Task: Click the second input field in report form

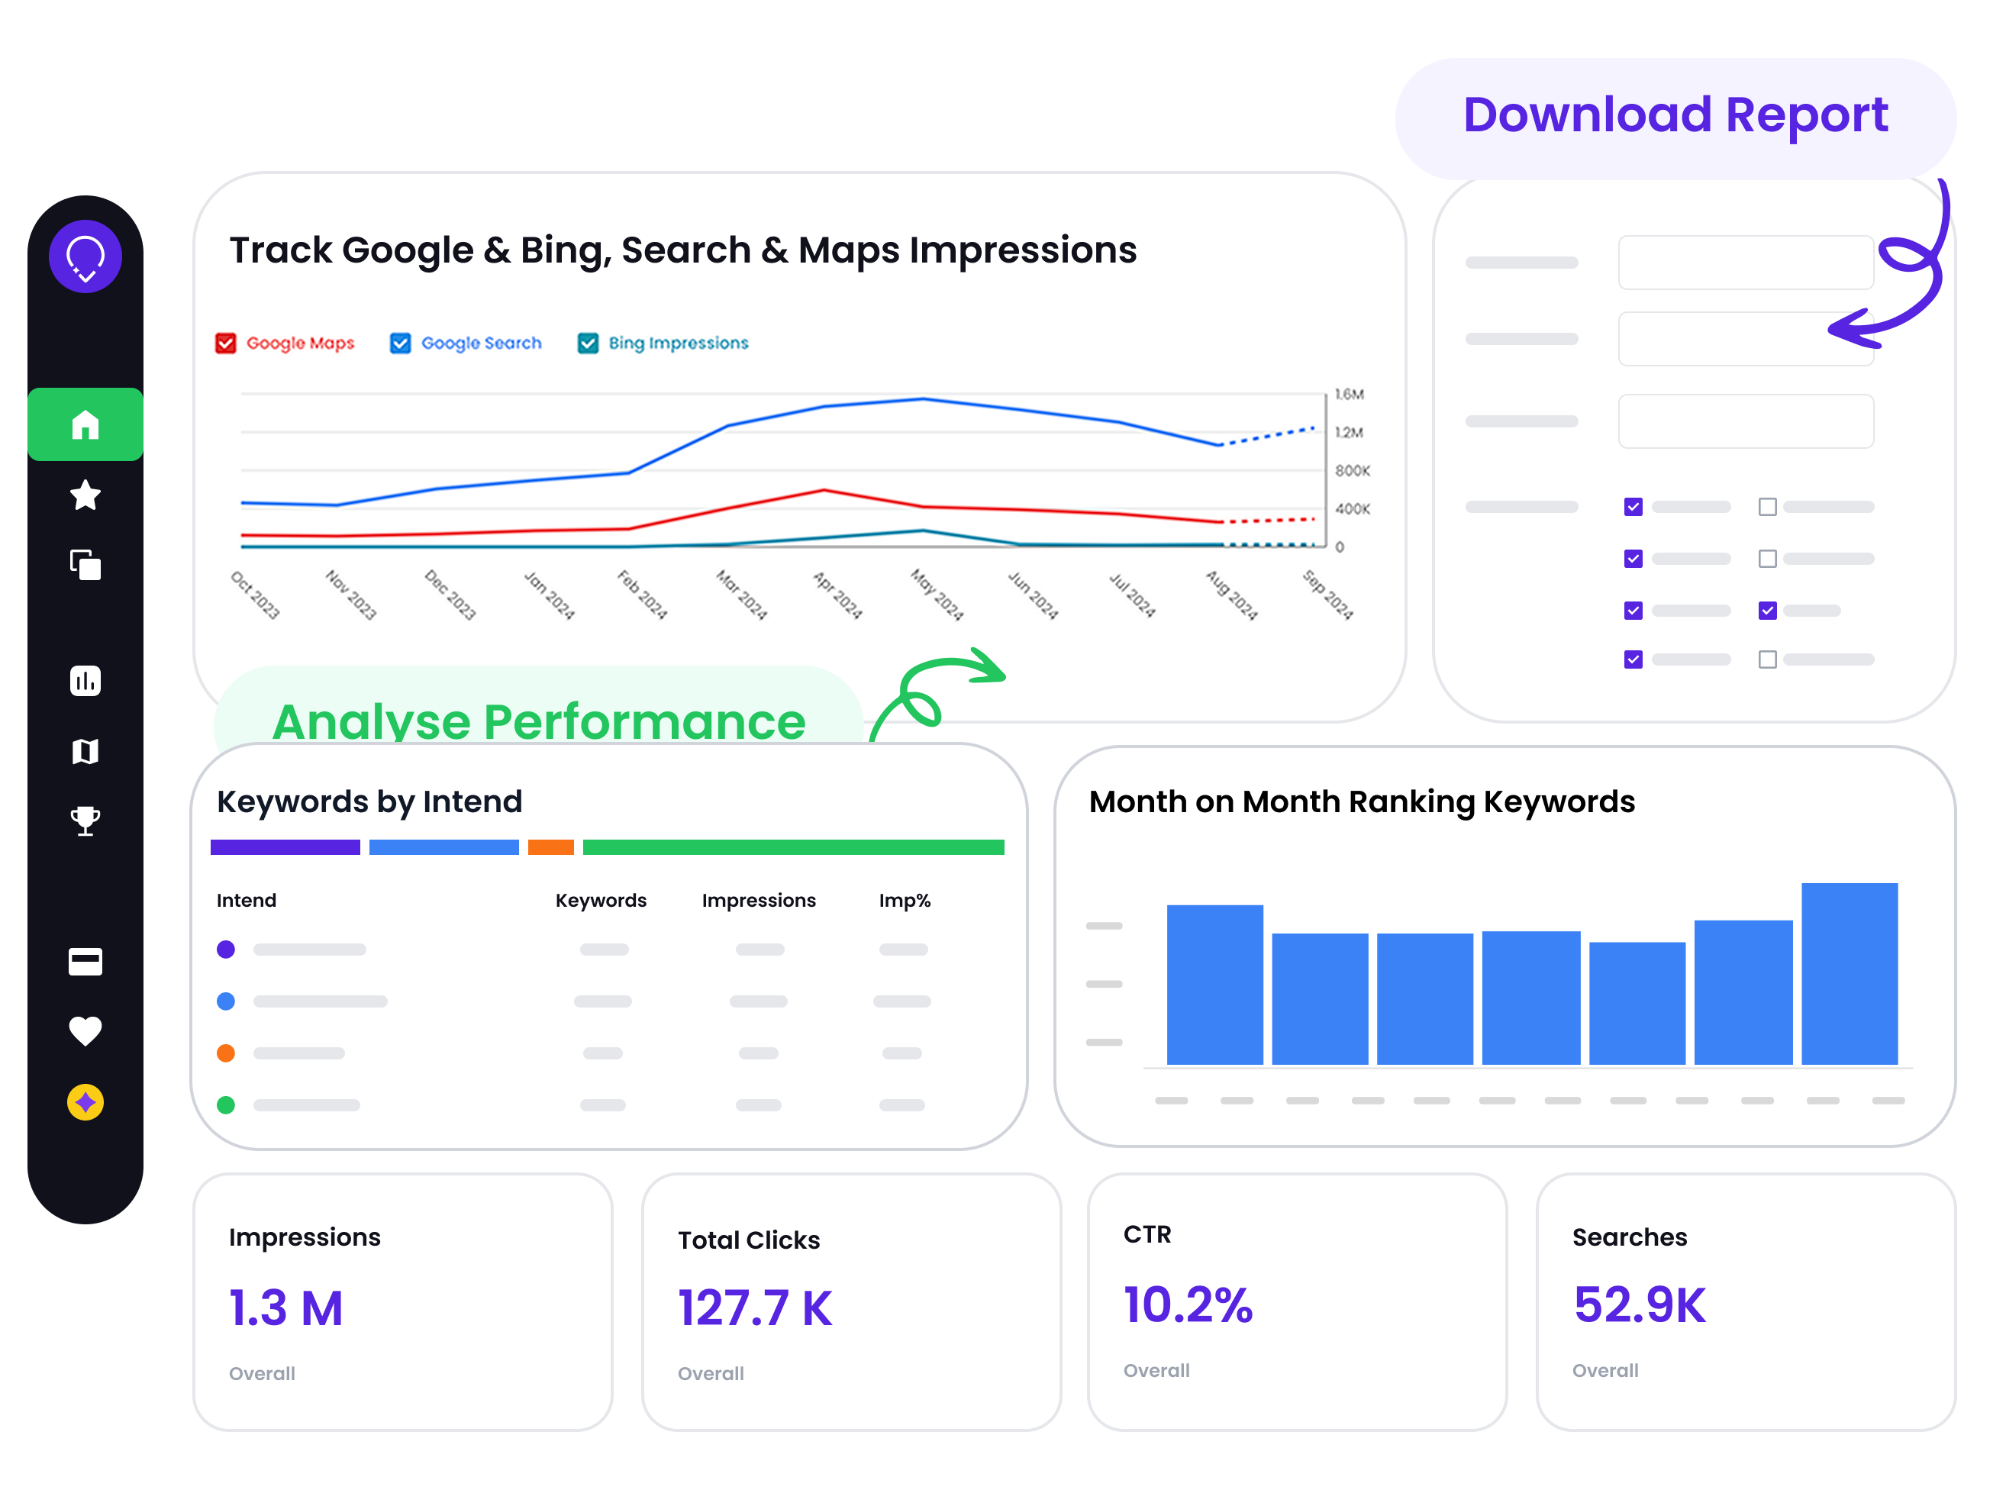Action: (x=1745, y=339)
